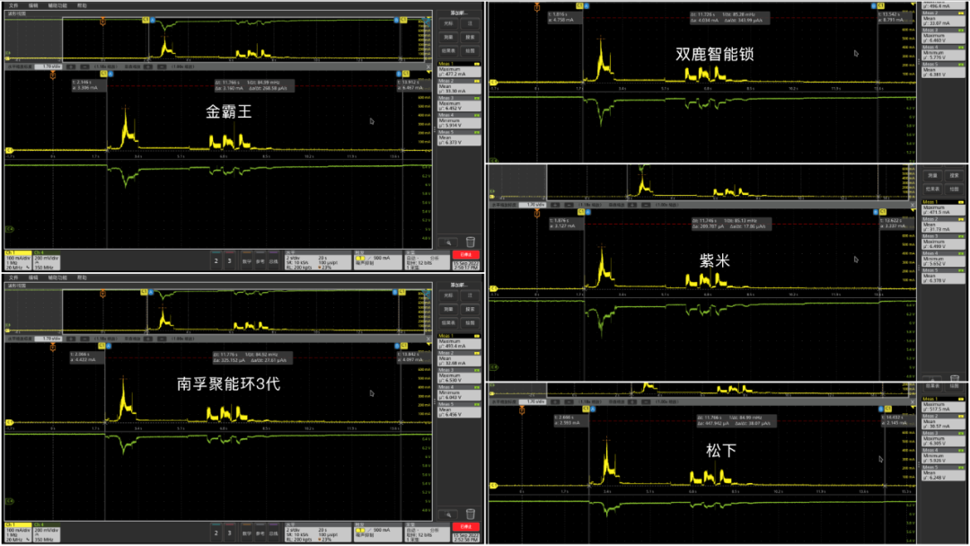Click the horizontal zoom scale field in 金霸王 window
The image size is (970, 546).
[x=48, y=66]
